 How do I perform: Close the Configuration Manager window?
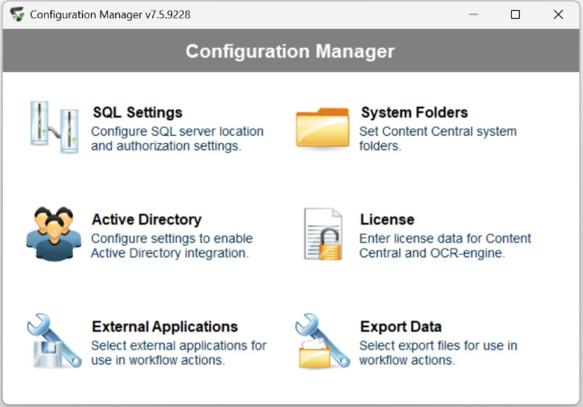coord(558,14)
